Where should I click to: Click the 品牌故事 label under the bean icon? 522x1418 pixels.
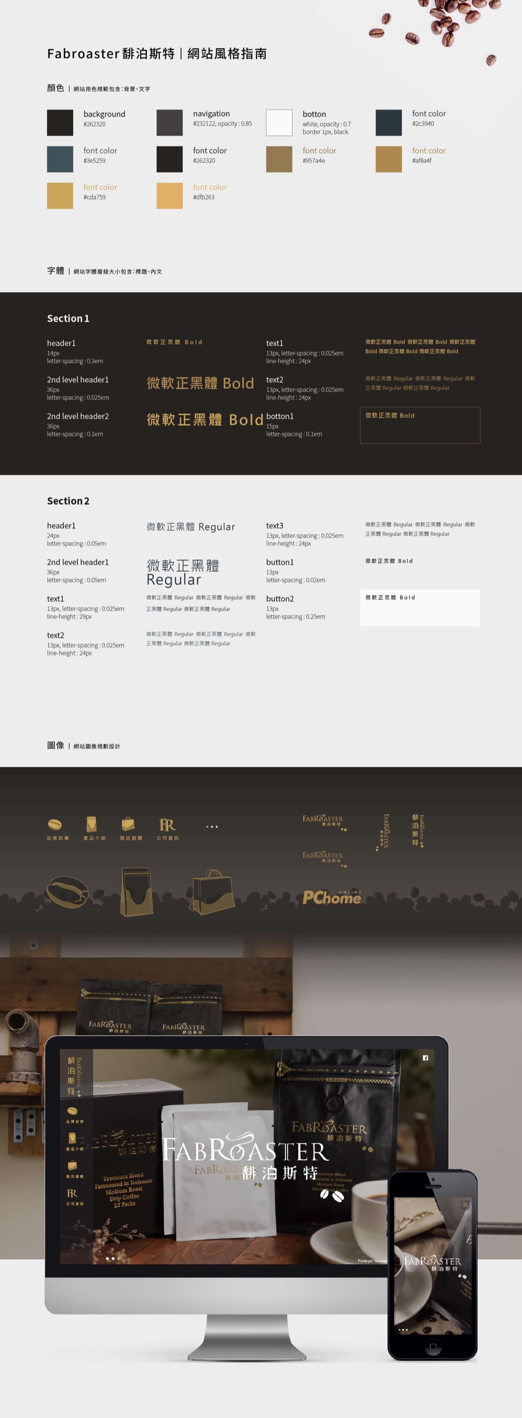(58, 838)
